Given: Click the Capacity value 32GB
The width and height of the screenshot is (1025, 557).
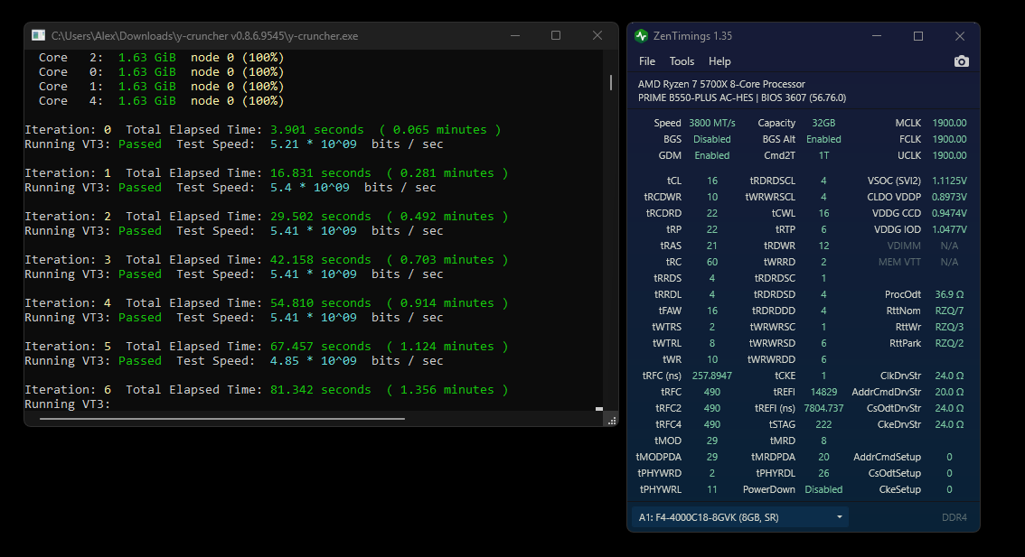Looking at the screenshot, I should point(823,123).
